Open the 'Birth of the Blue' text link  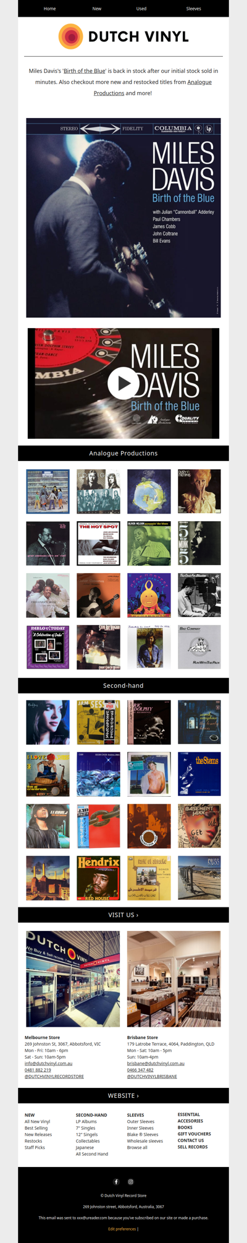coord(85,71)
